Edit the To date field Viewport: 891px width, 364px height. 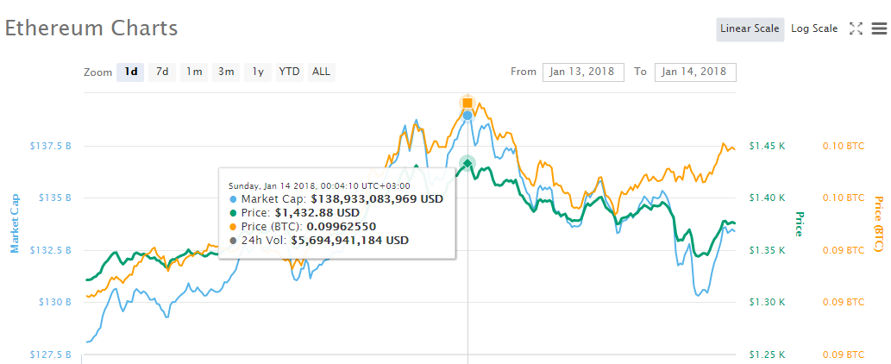click(x=695, y=72)
